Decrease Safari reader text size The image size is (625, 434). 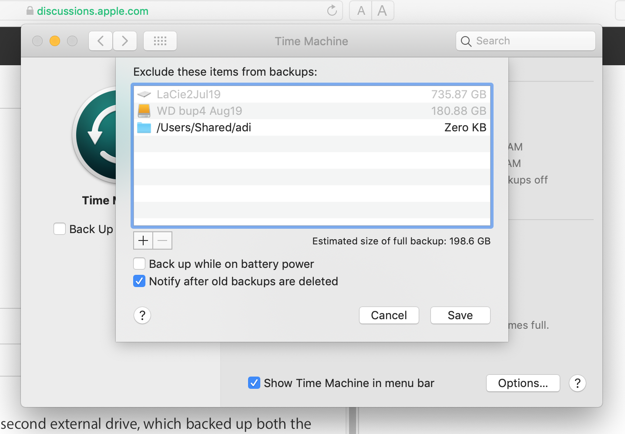point(361,10)
